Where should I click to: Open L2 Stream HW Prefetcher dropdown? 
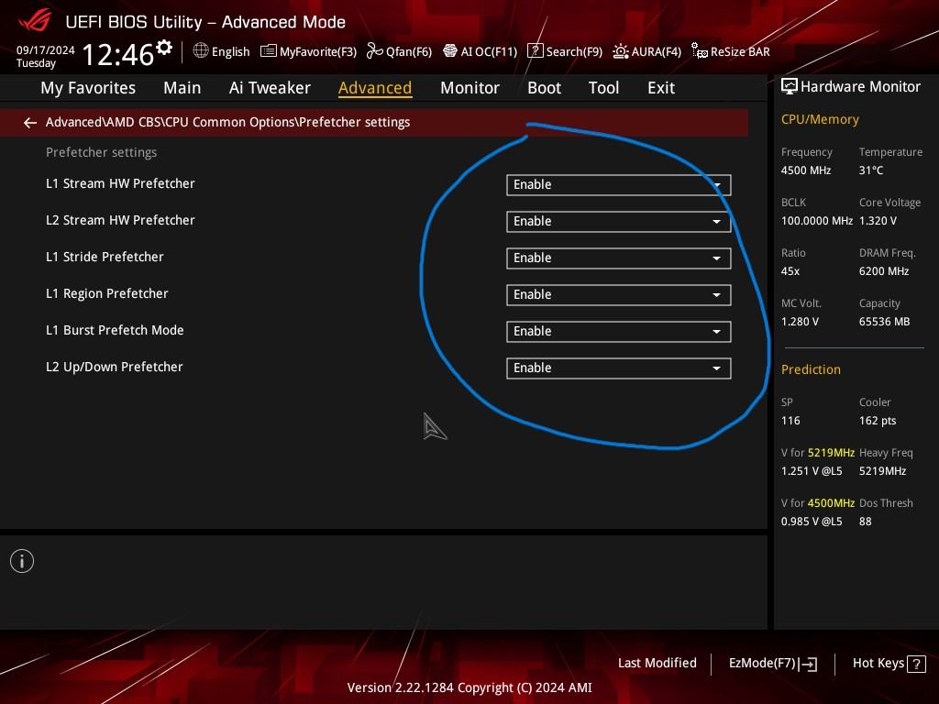coord(619,222)
